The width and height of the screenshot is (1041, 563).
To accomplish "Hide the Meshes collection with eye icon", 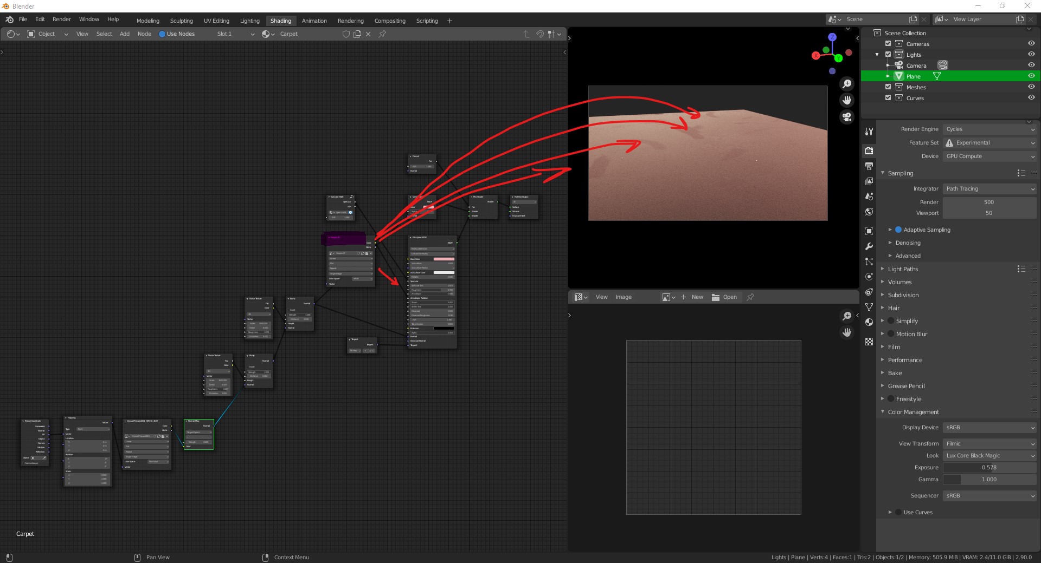I will (1031, 87).
